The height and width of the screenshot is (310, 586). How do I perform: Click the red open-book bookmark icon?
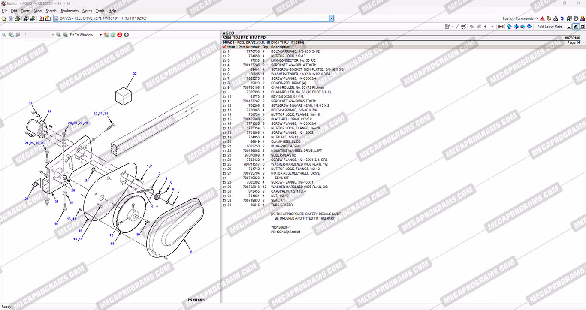click(41, 18)
